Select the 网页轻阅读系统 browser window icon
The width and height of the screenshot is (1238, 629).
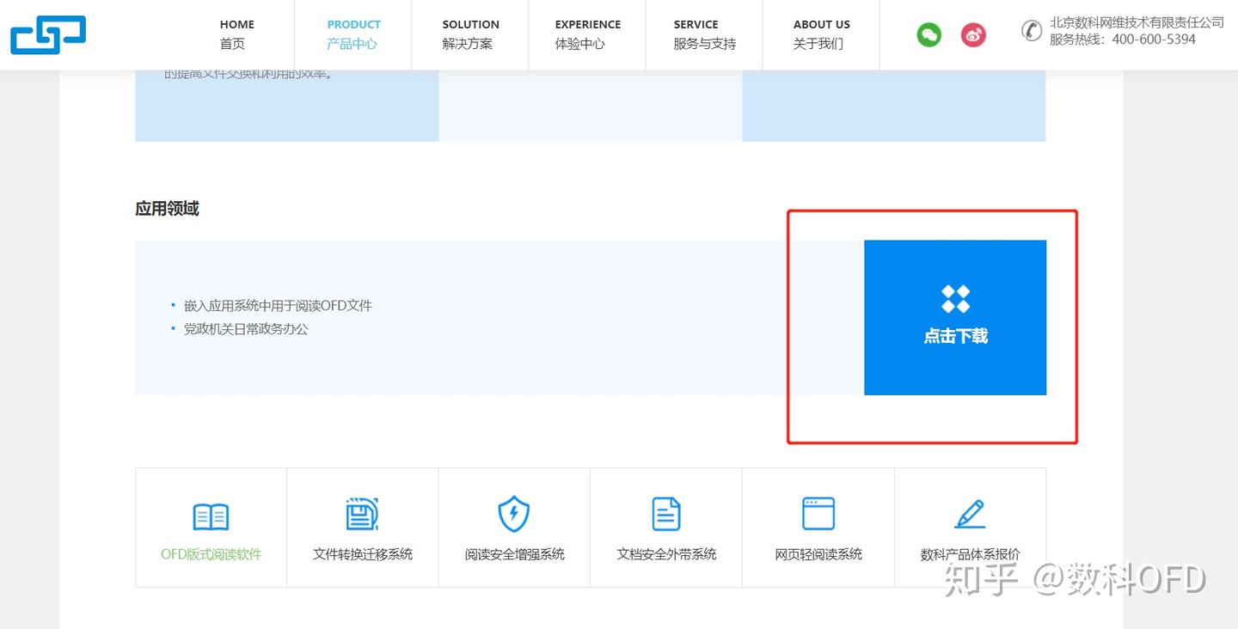[x=818, y=514]
